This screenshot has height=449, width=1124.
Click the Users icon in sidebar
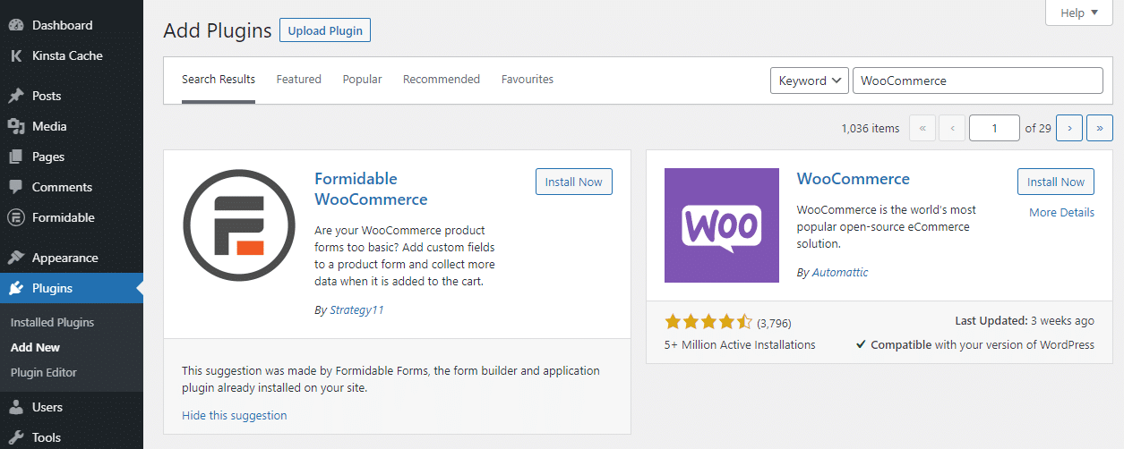16,407
